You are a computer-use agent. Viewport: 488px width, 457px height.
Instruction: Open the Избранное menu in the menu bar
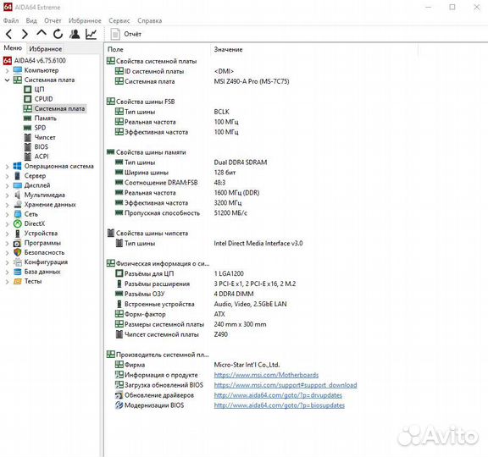[x=85, y=21]
